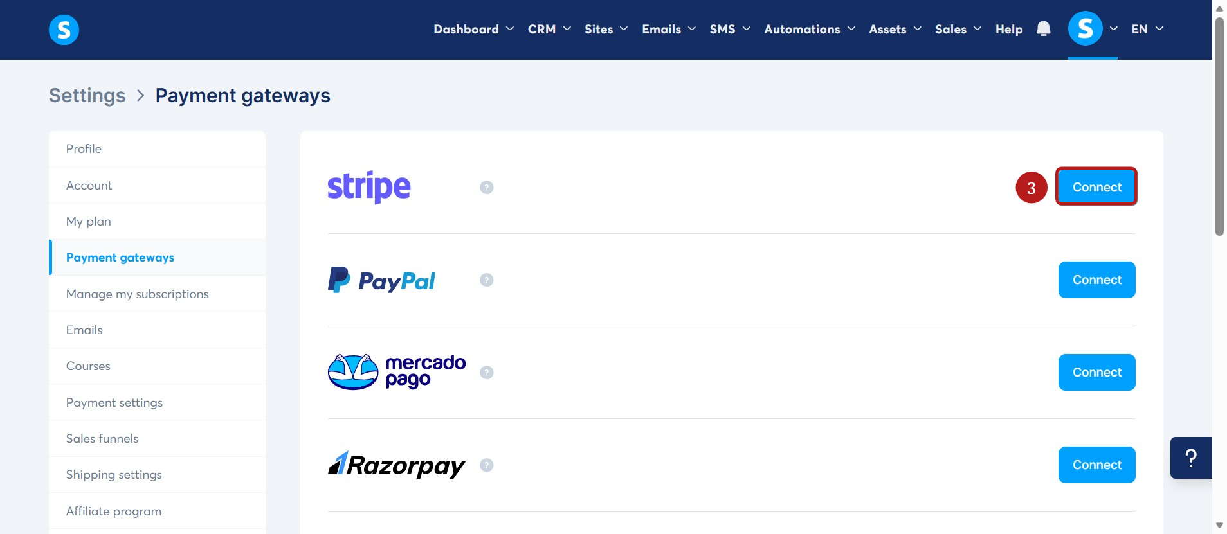This screenshot has height=534, width=1227.
Task: Select My plan in sidebar
Action: [x=157, y=221]
